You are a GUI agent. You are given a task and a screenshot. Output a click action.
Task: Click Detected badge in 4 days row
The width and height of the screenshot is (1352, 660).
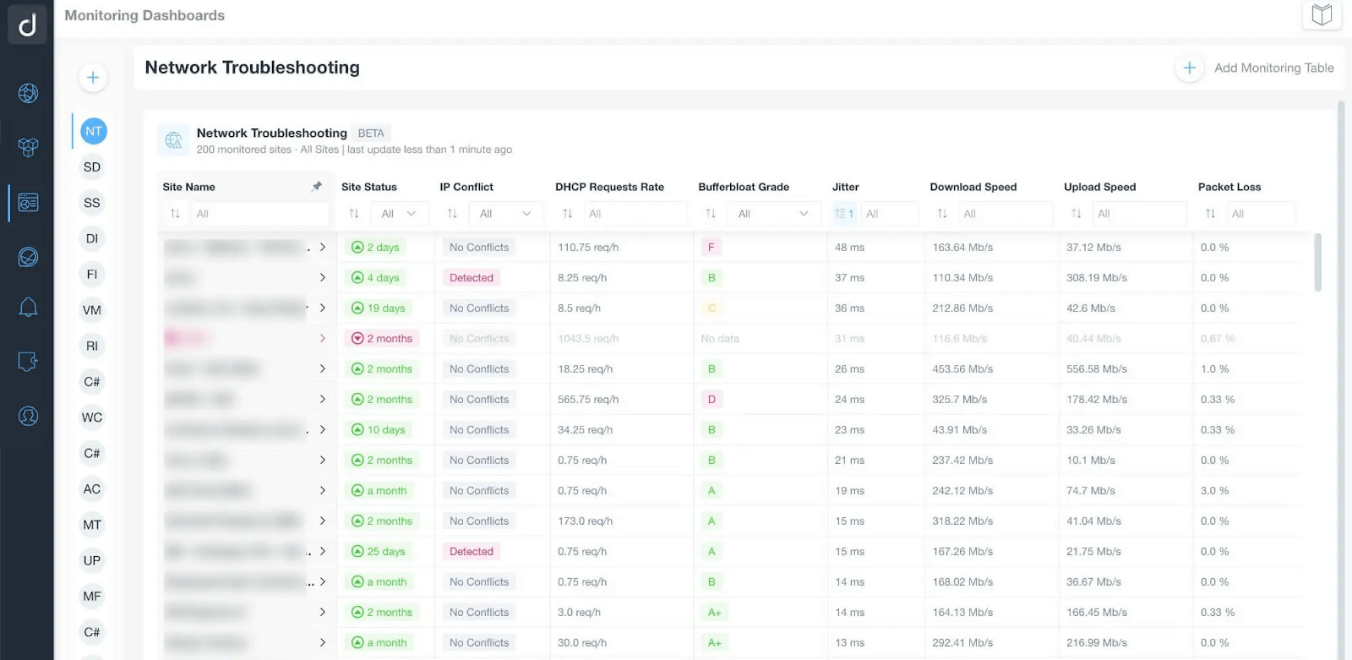coord(471,278)
